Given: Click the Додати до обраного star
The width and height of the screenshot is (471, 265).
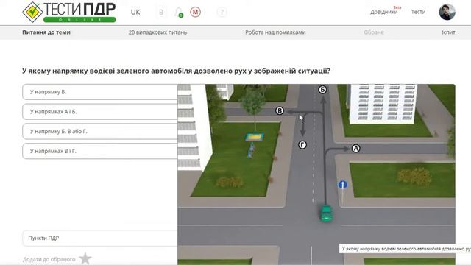Looking at the screenshot, I should 85,258.
